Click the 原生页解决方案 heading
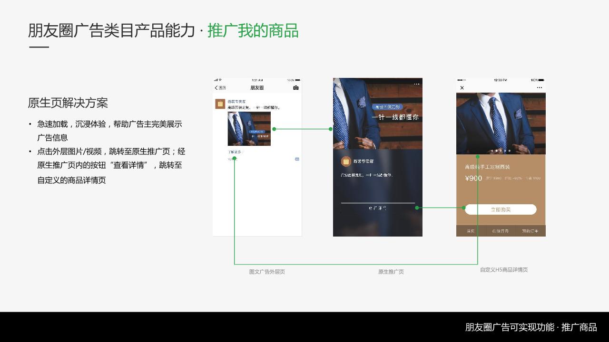This screenshot has height=342, width=609. (x=68, y=103)
